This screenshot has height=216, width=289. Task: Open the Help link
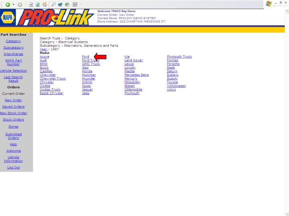point(13,144)
